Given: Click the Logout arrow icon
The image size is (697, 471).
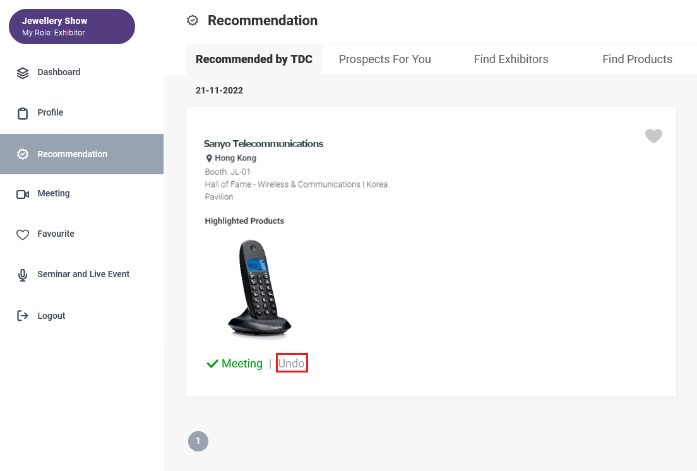Looking at the screenshot, I should click(x=23, y=316).
